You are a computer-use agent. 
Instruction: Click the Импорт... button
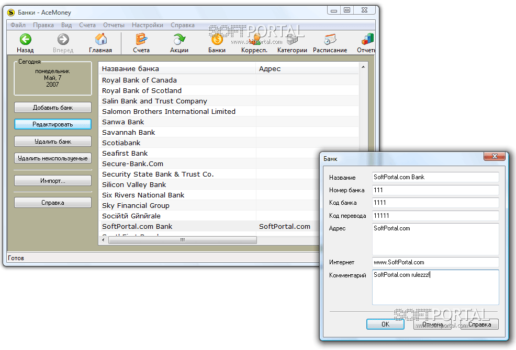(53, 180)
